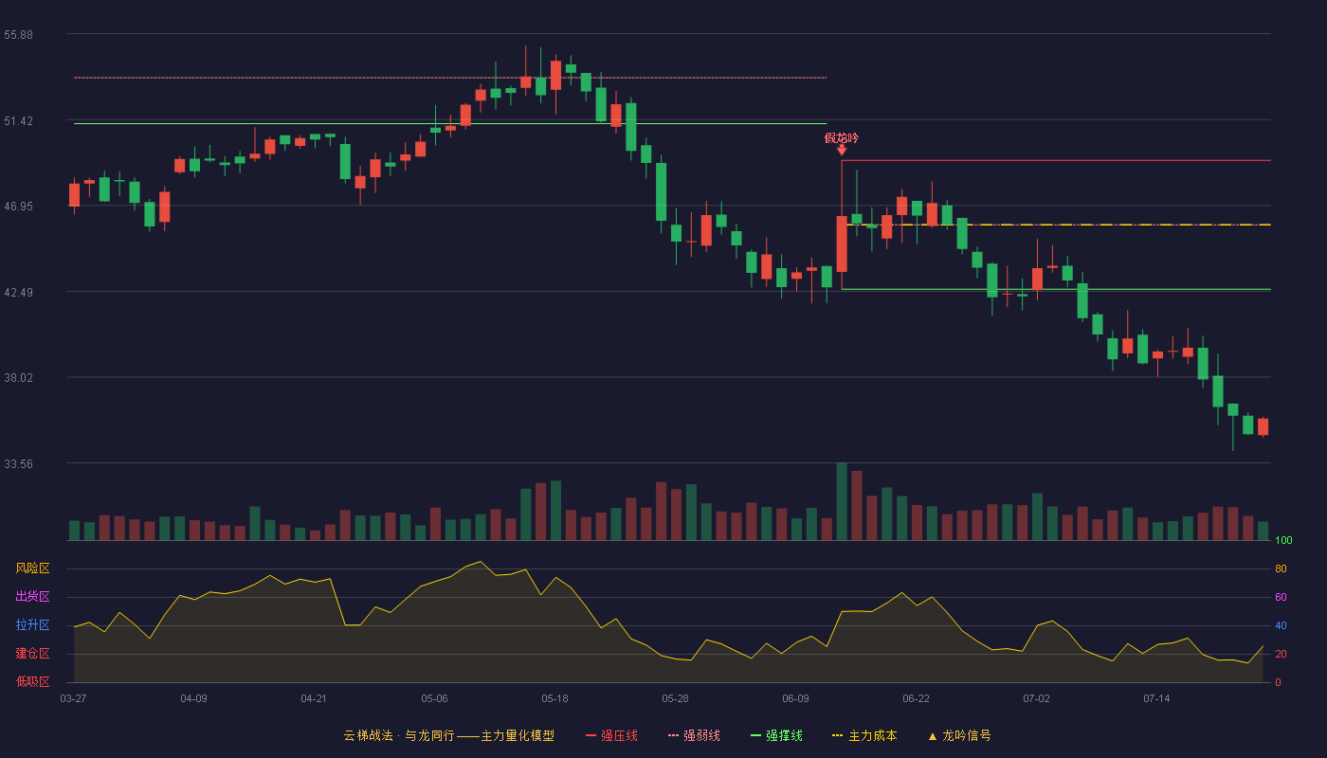Click the 05-28 date label
The height and width of the screenshot is (758, 1327).
point(675,698)
